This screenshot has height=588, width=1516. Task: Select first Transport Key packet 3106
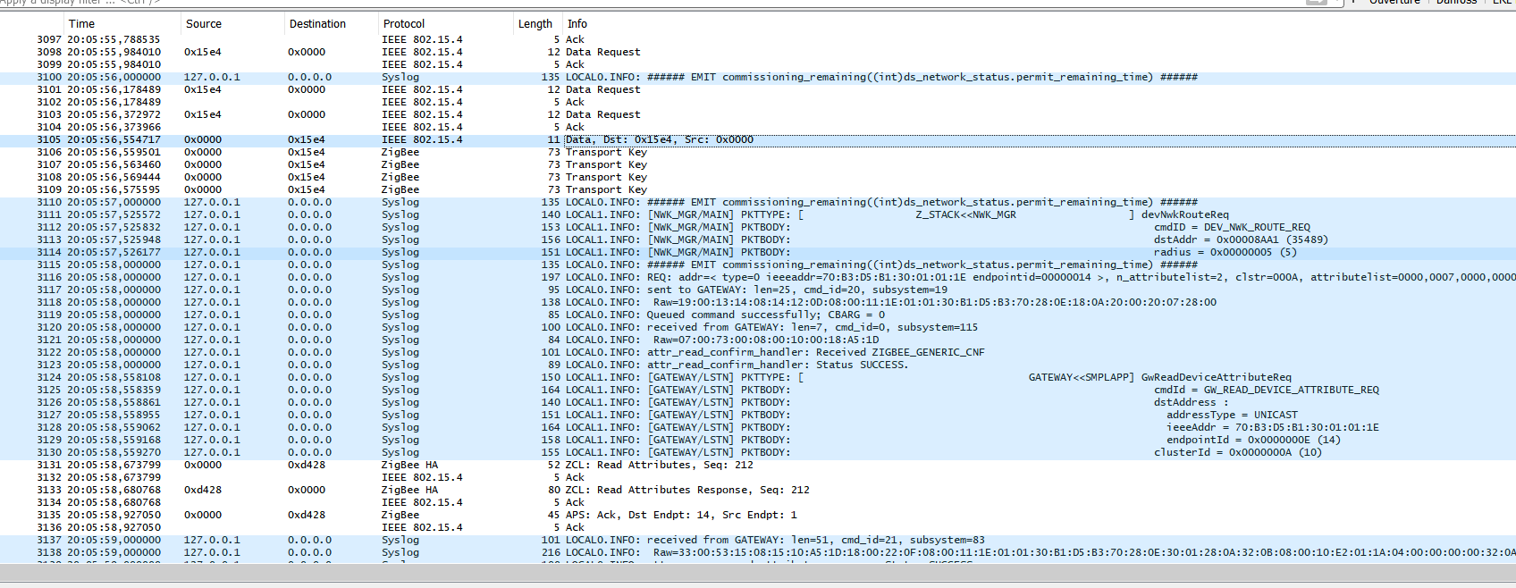point(758,152)
